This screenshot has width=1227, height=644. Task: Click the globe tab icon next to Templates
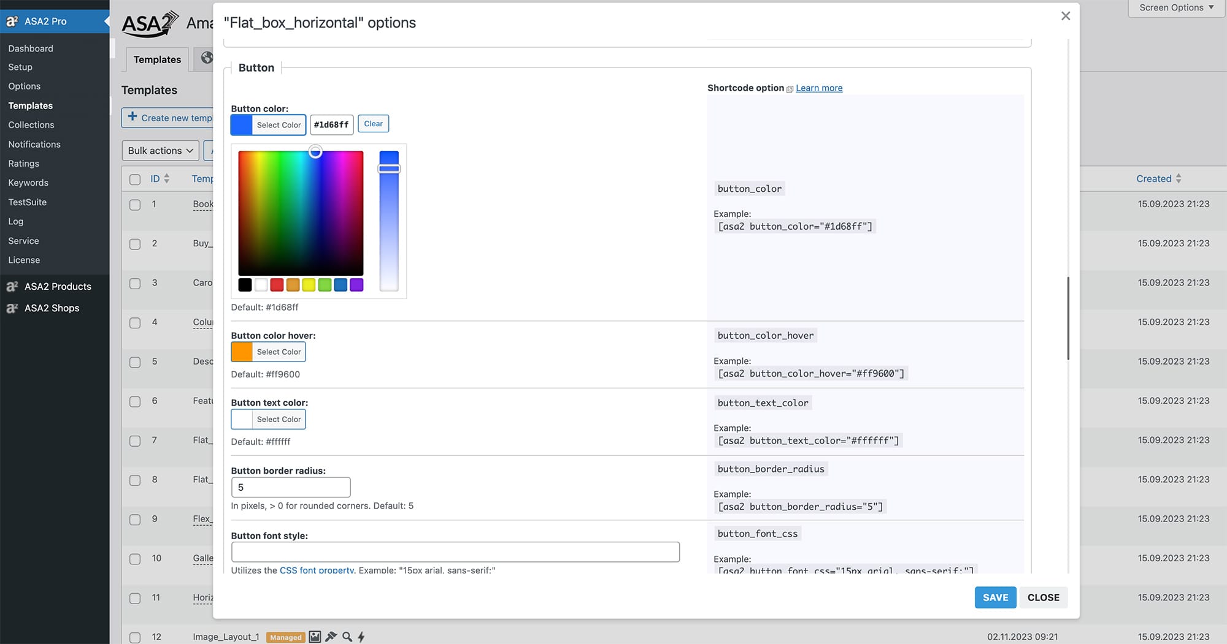[207, 58]
